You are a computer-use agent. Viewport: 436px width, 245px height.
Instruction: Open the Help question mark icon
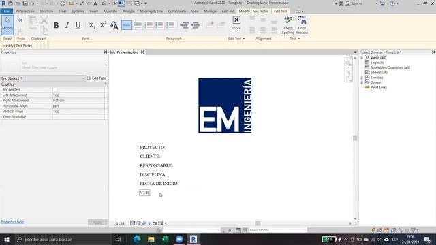(x=392, y=3)
